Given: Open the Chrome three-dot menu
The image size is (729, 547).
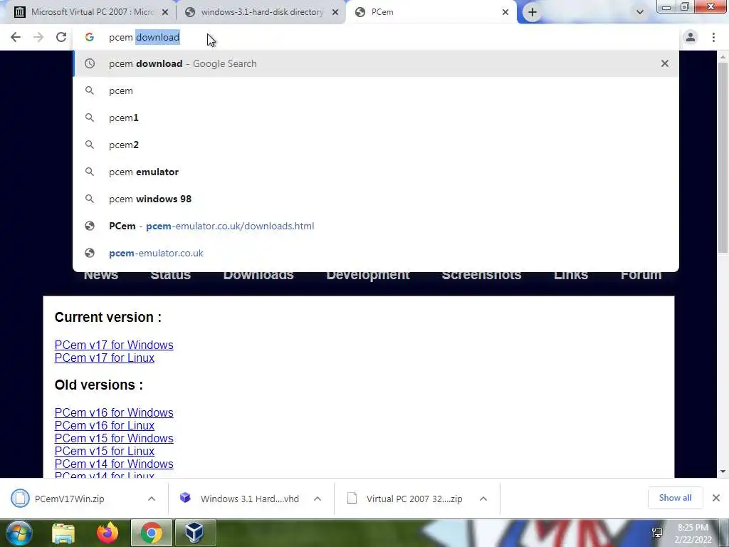Looking at the screenshot, I should [713, 37].
